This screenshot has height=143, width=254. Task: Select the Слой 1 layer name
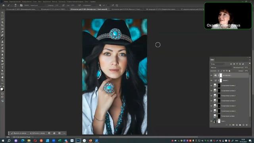click(223, 121)
